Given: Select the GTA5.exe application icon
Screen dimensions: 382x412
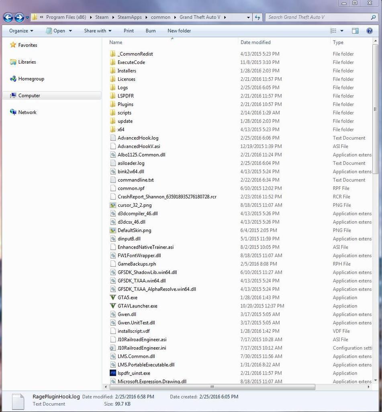Looking at the screenshot, I should click(113, 298).
